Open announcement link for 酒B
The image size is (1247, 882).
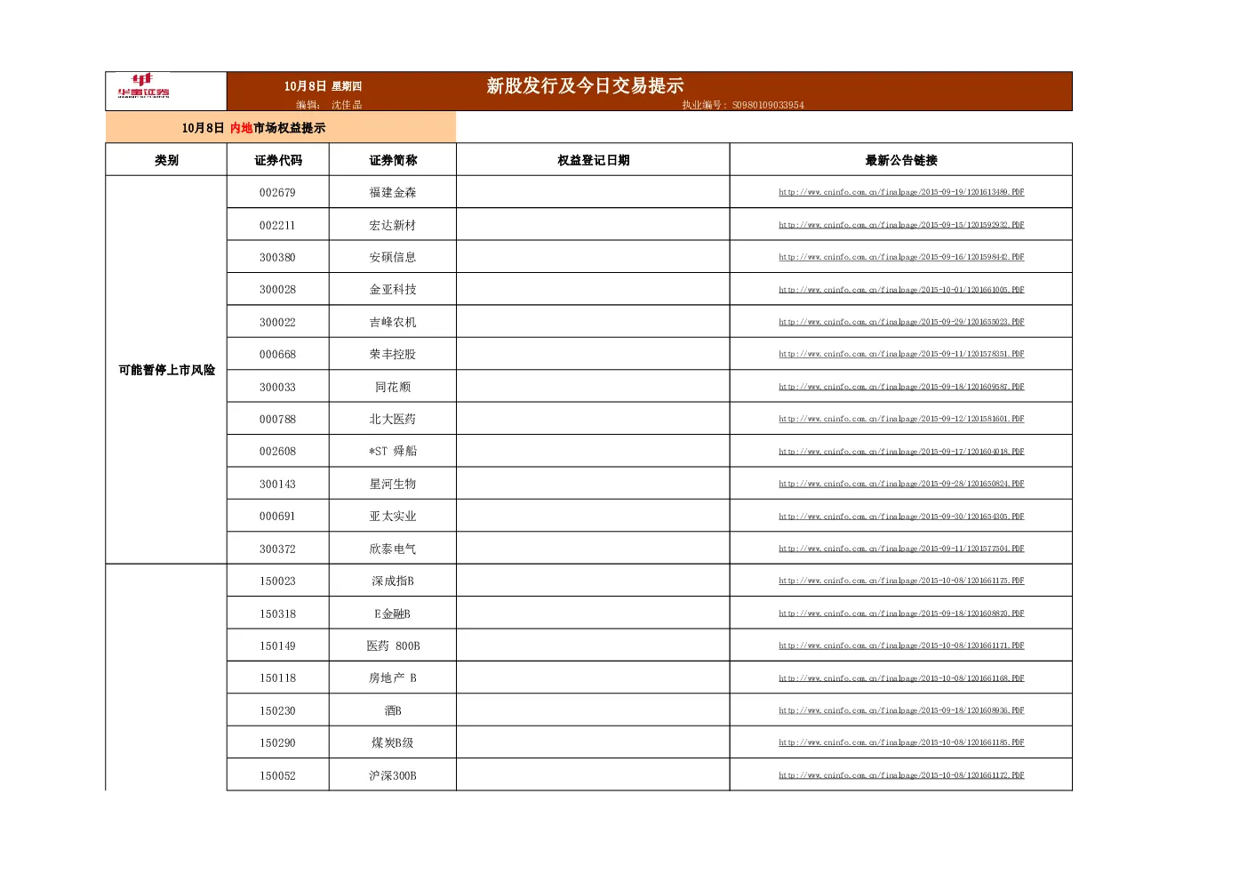(x=901, y=710)
